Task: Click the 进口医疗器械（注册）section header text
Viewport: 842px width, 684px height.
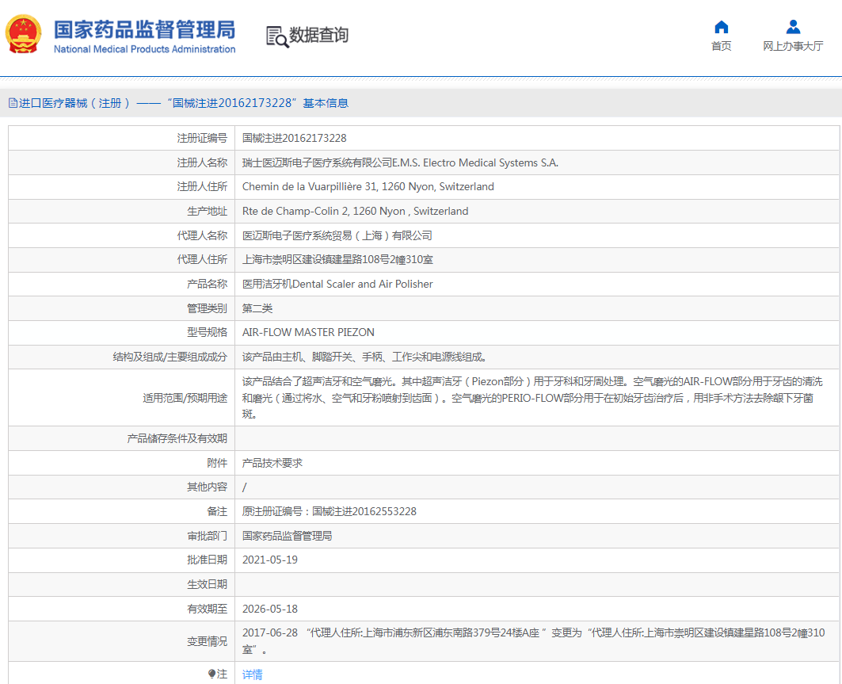Action: coord(74,103)
